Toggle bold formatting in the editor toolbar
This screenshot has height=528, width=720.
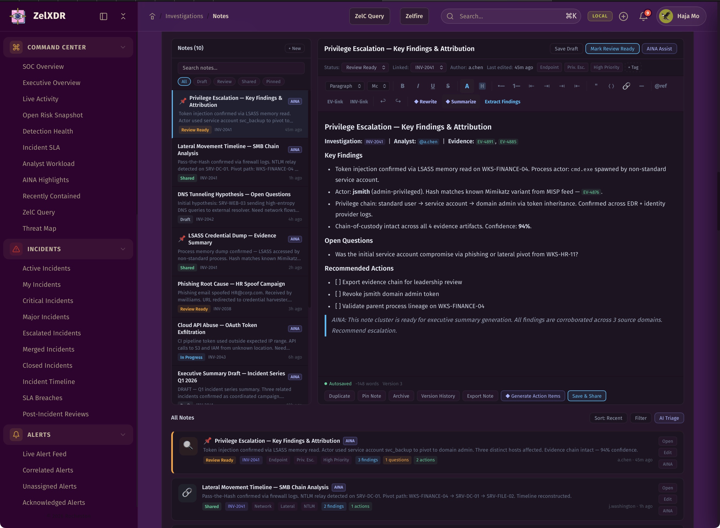tap(403, 86)
